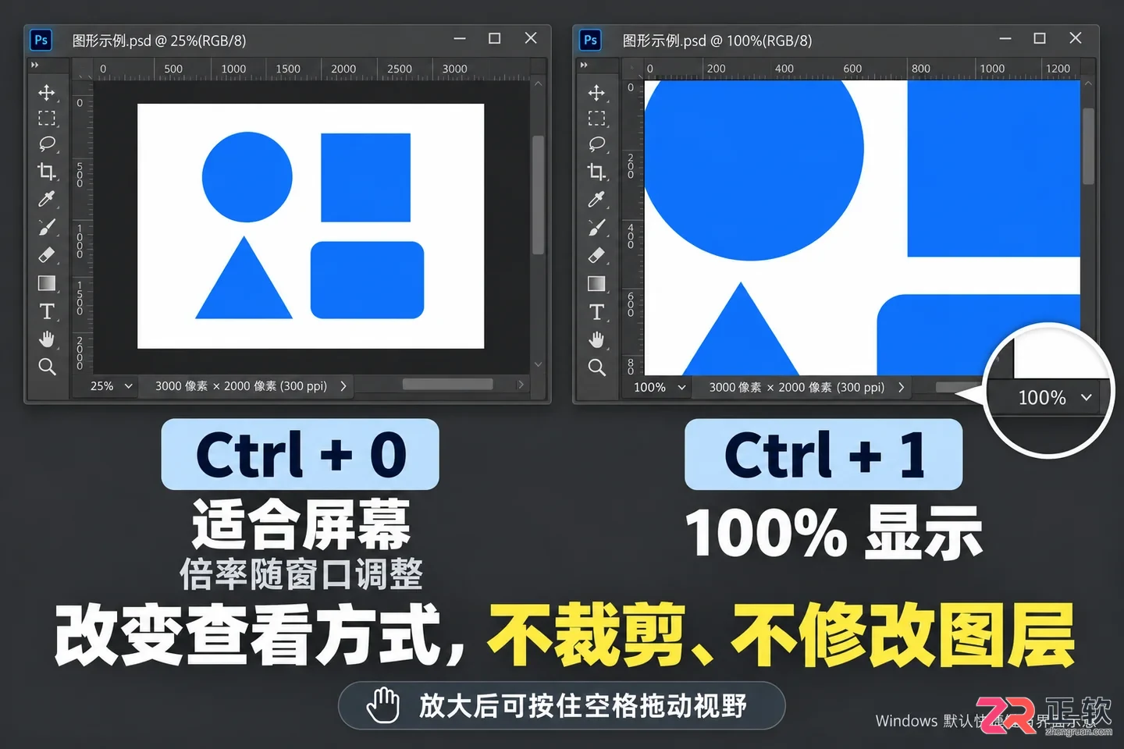
Task: Click the 25% zoom value field
Action: pos(101,386)
